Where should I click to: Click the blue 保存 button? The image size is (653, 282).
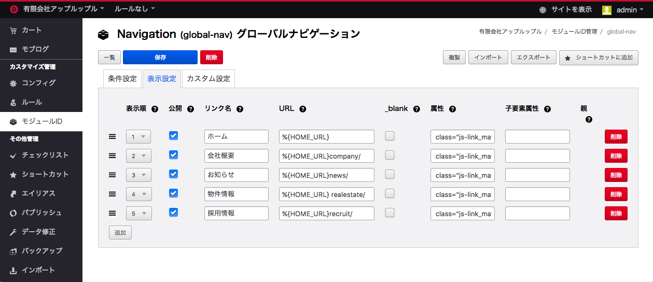(160, 58)
